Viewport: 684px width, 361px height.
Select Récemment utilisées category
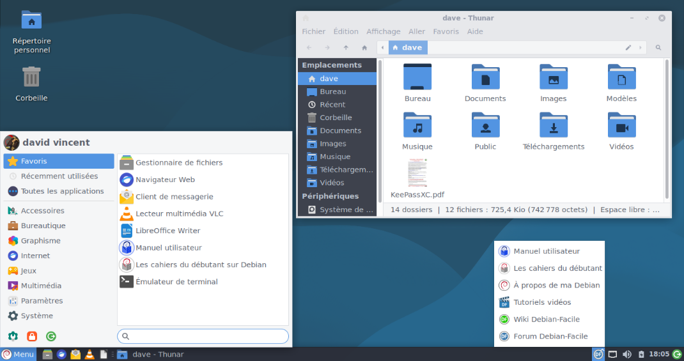59,176
